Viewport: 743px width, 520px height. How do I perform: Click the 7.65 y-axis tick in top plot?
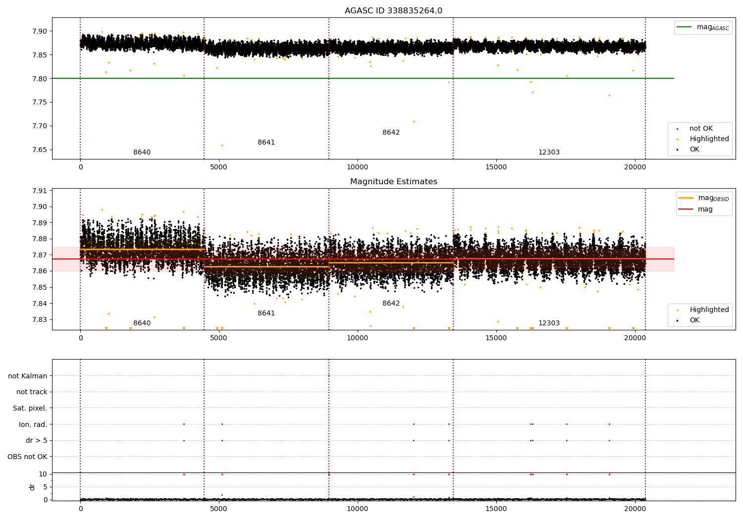pyautogui.click(x=39, y=150)
